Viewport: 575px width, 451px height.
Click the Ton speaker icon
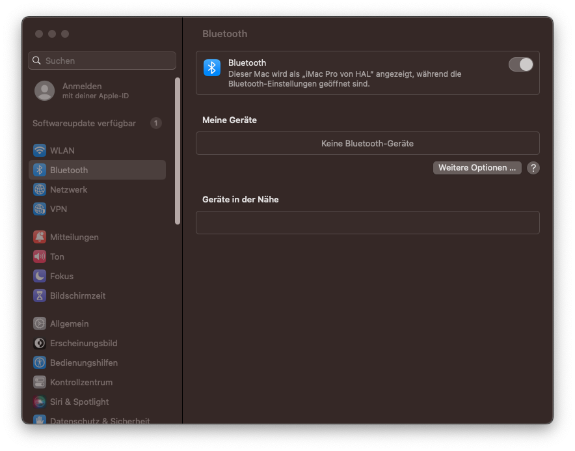coord(40,256)
